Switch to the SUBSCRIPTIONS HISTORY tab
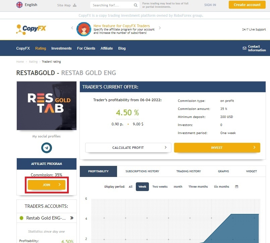Image resolution: width=270 pixels, height=243 pixels. tap(142, 171)
